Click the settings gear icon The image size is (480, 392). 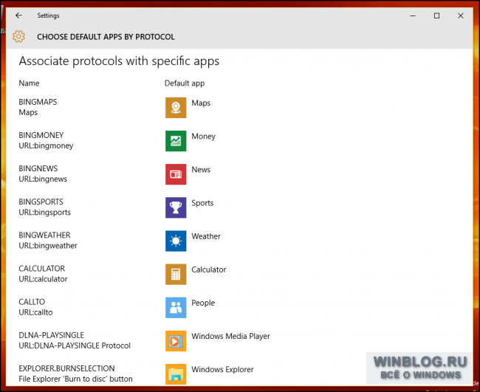coord(18,37)
